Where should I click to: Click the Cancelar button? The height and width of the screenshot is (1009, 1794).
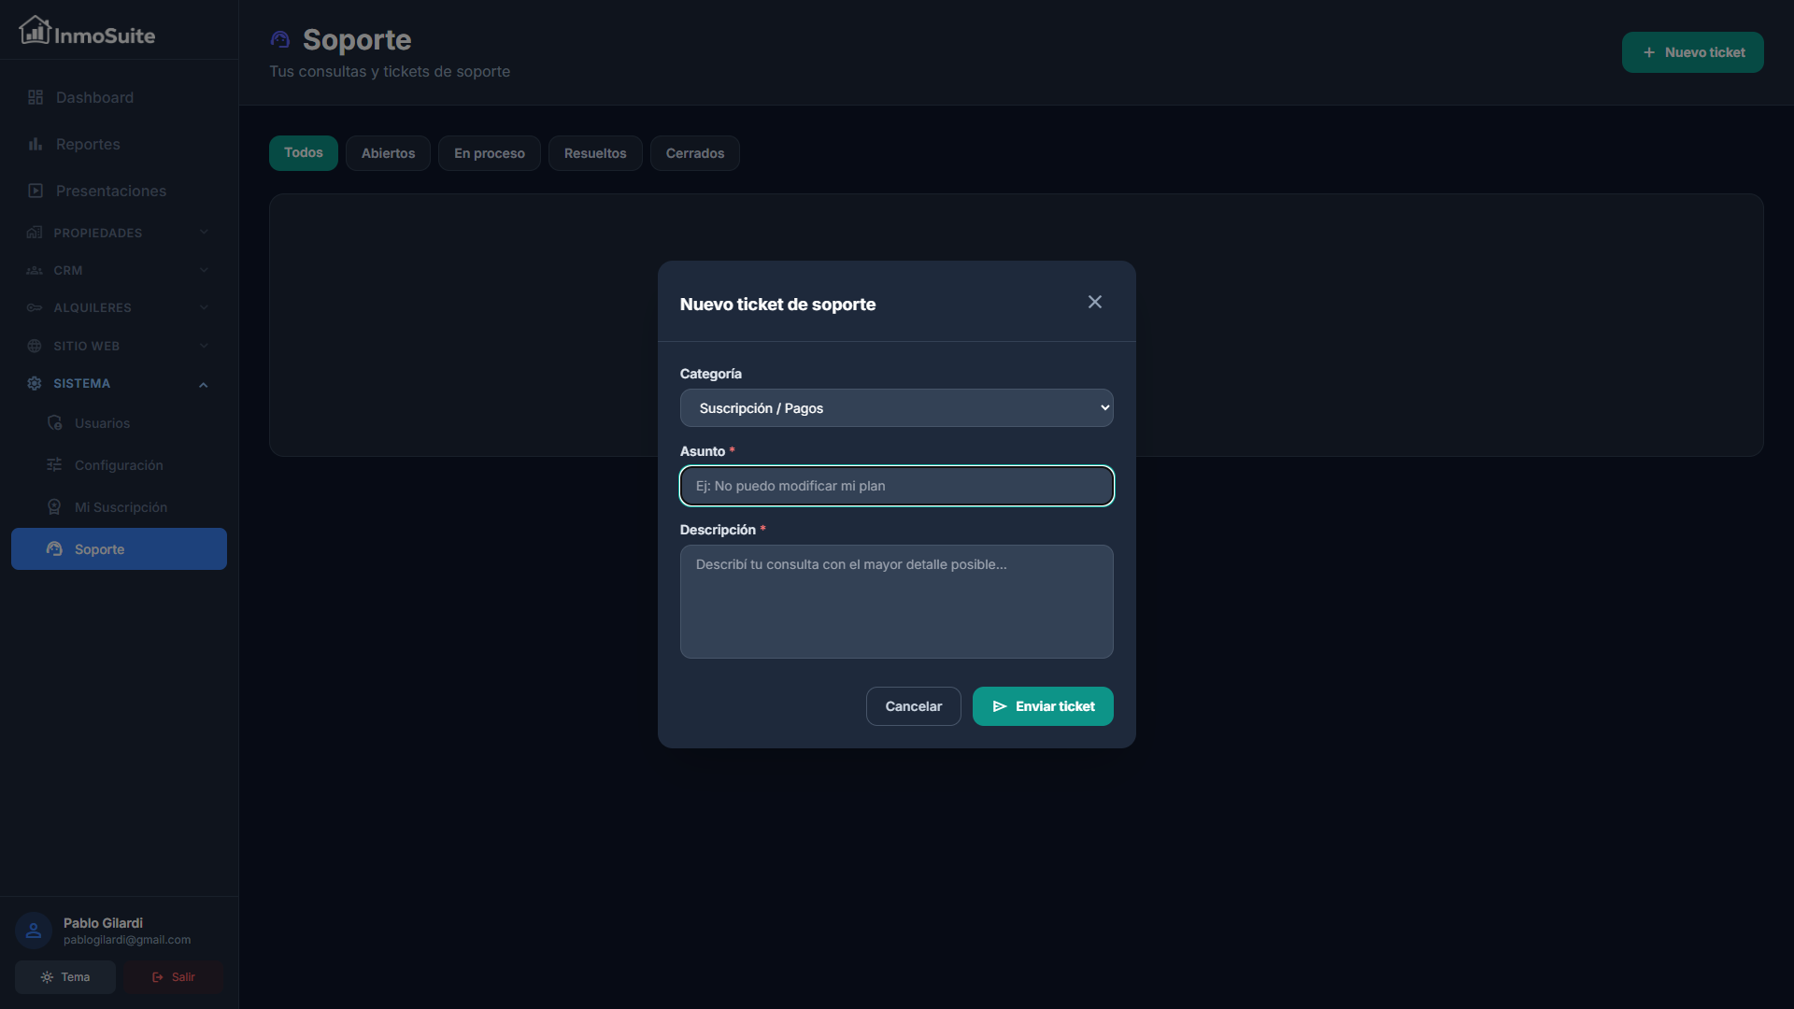point(913,706)
